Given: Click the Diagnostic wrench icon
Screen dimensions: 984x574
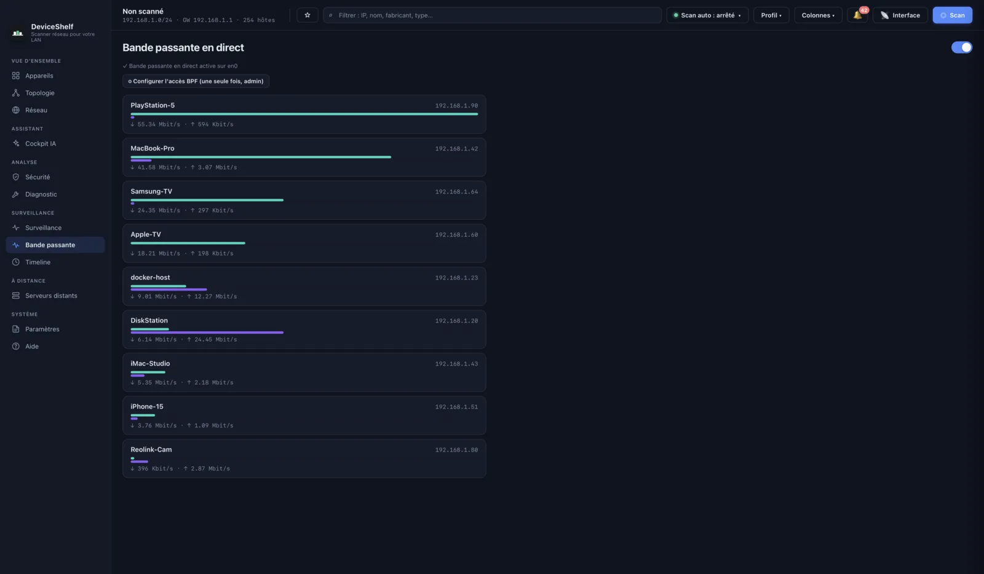Looking at the screenshot, I should click(16, 194).
